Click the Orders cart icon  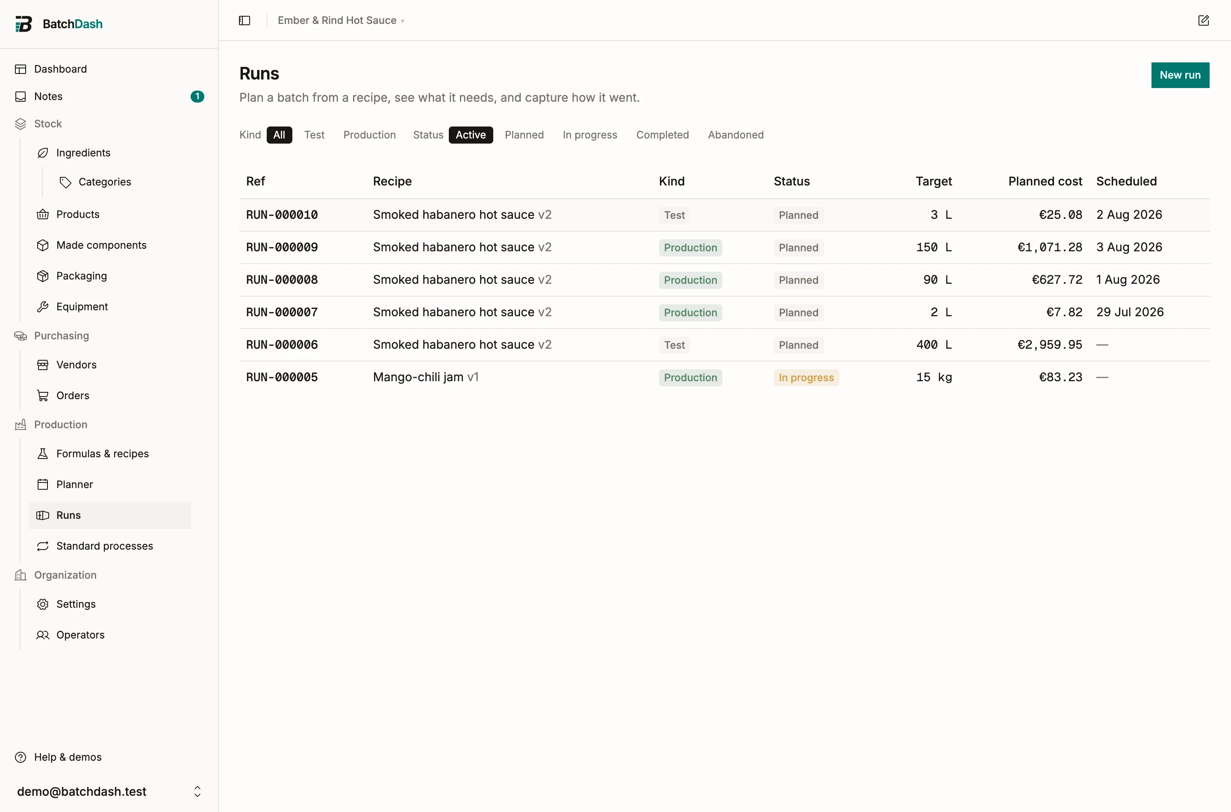(43, 396)
